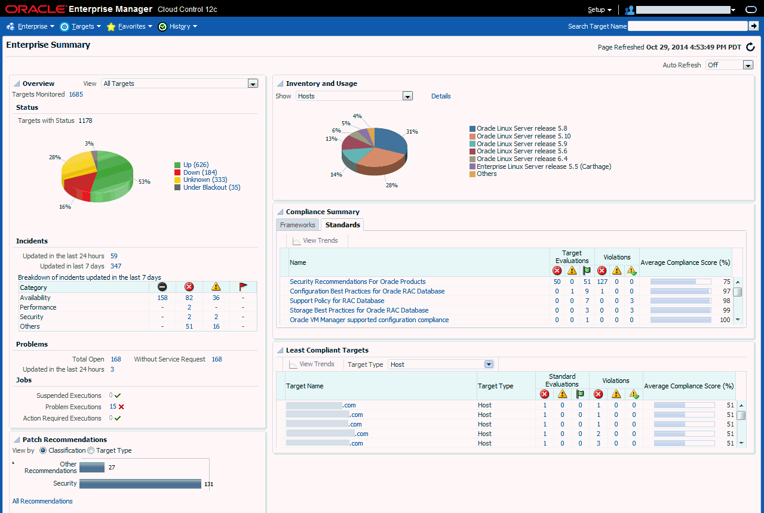Click the accessibility oval icon in header

(x=751, y=10)
